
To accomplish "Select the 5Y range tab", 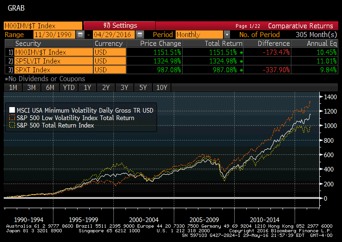I will click(143, 88).
